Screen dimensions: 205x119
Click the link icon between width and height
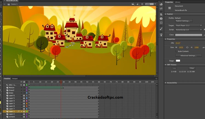[x=187, y=47]
